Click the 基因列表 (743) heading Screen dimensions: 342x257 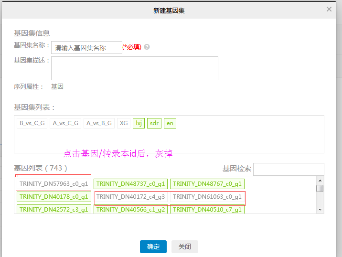(x=41, y=168)
